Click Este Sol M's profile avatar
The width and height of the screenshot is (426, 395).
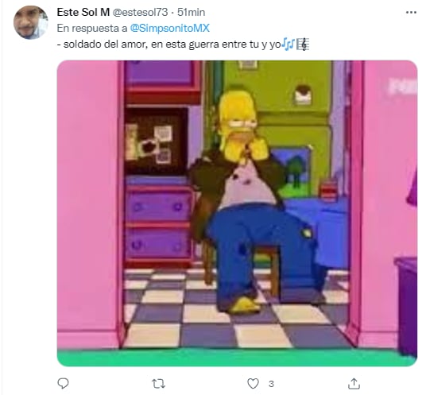(31, 22)
